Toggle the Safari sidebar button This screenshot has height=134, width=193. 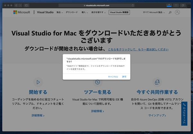click(26, 5)
